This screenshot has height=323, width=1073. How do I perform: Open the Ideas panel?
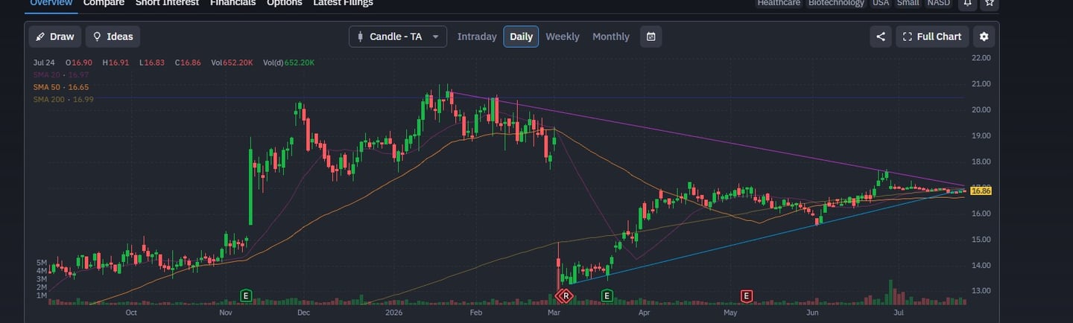pyautogui.click(x=113, y=36)
